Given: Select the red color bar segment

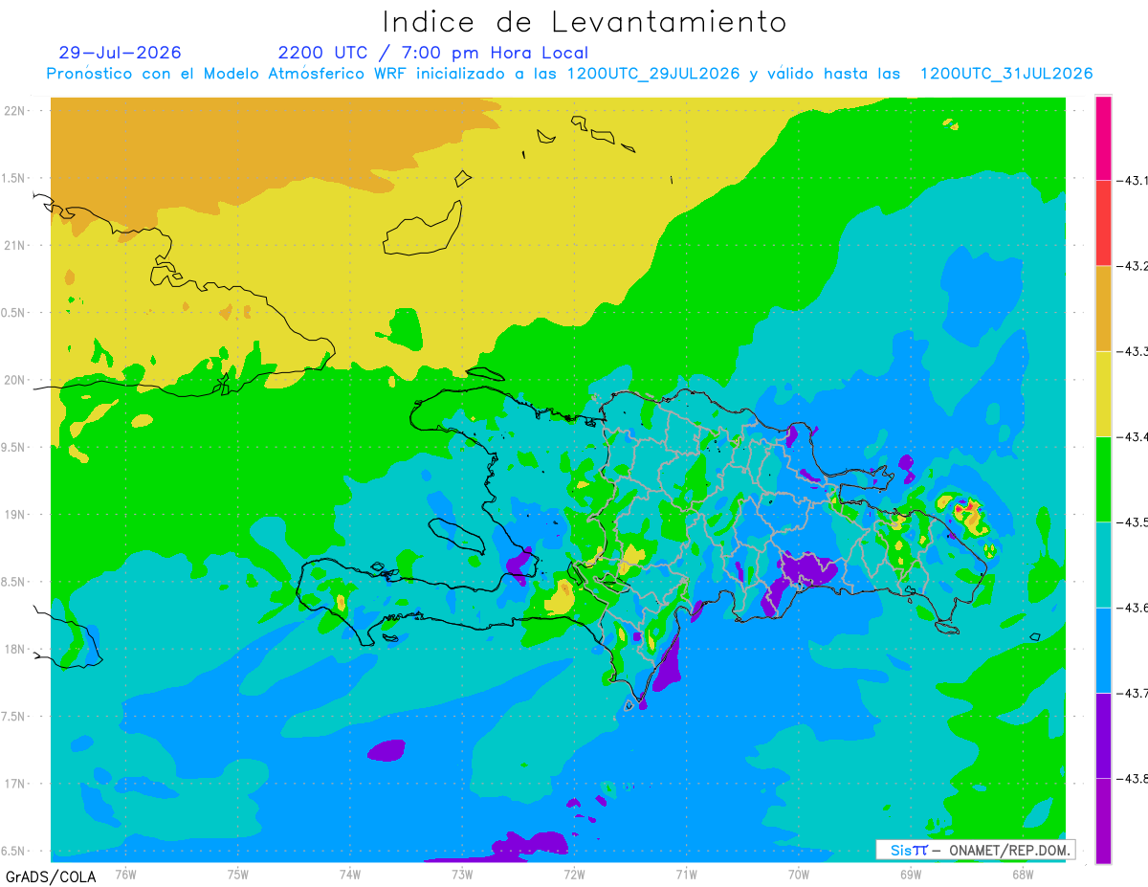Looking at the screenshot, I should 1103,223.
